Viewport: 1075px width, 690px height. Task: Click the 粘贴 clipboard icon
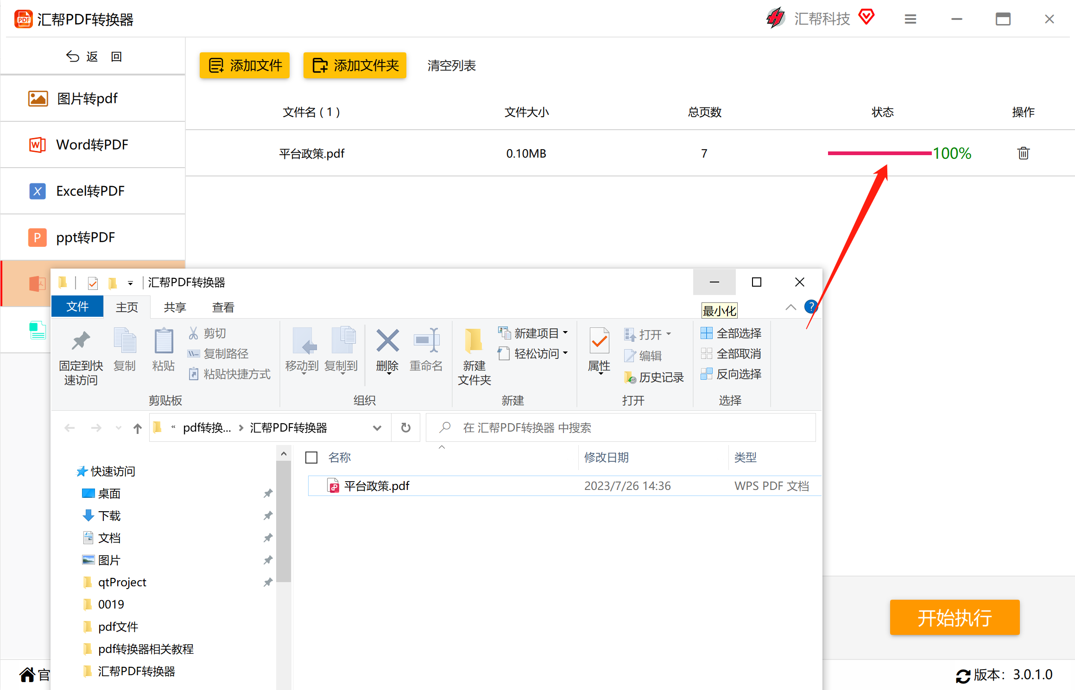click(x=164, y=341)
